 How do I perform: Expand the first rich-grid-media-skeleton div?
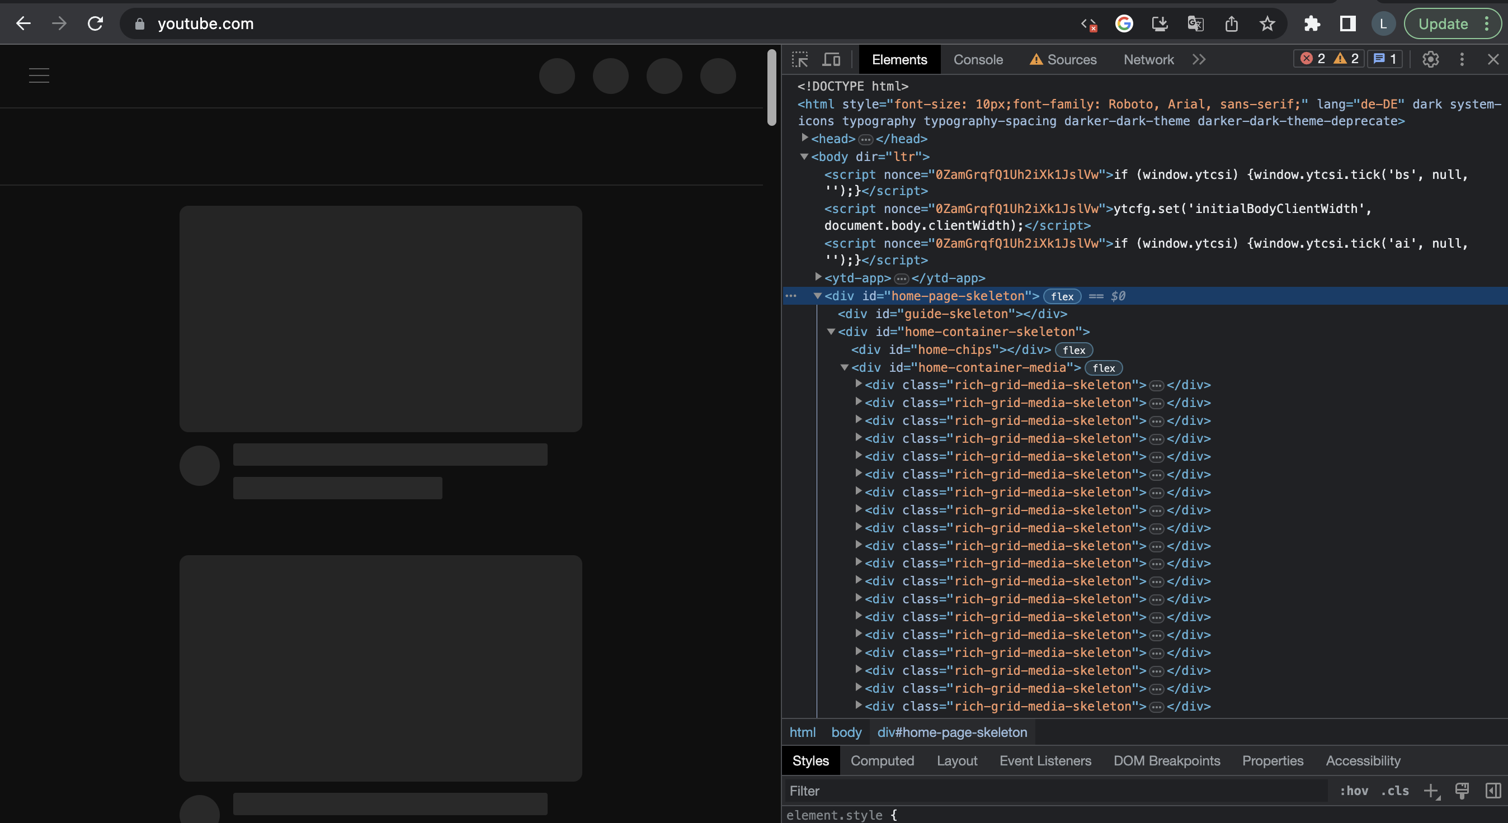click(x=858, y=384)
